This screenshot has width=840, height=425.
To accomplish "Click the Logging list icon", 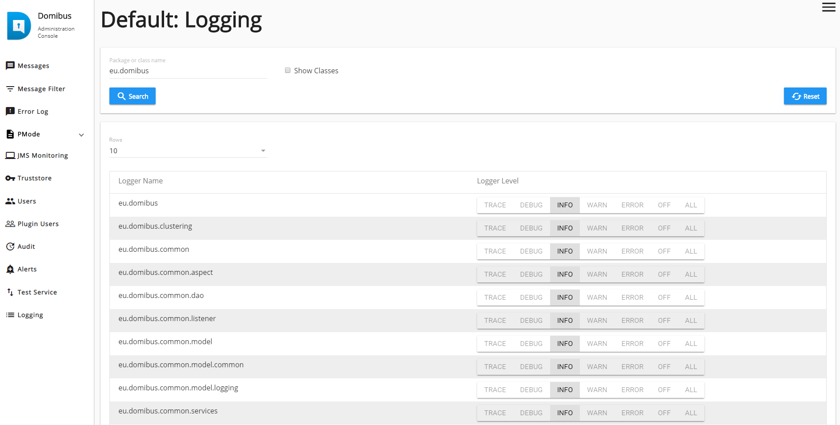I will click(10, 315).
